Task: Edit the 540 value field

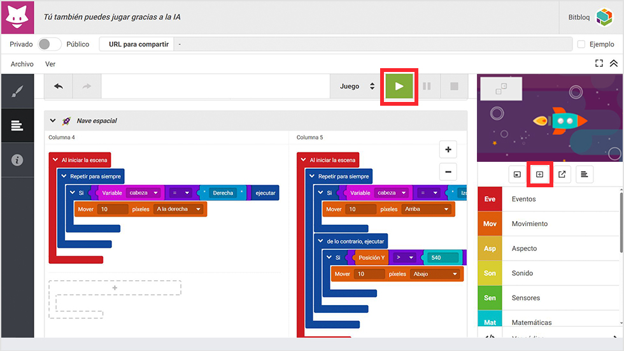Action: point(443,258)
